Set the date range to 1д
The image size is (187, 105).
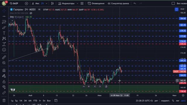(12, 101)
